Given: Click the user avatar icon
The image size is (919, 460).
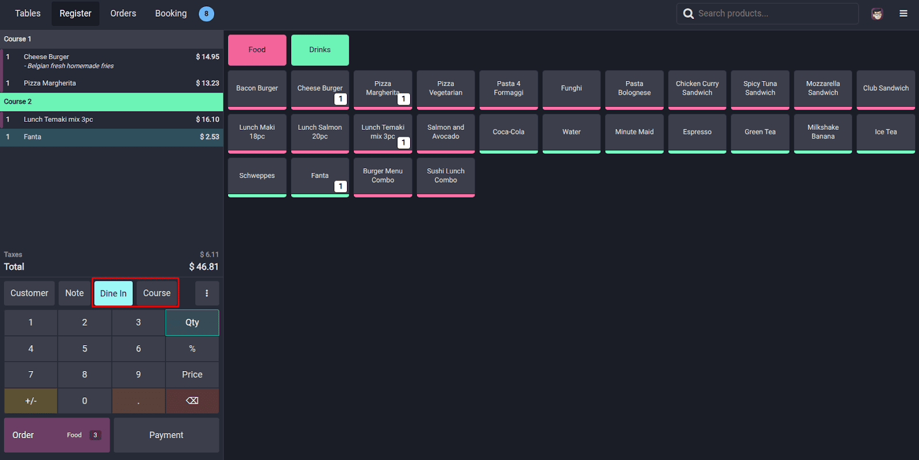Looking at the screenshot, I should [x=876, y=14].
